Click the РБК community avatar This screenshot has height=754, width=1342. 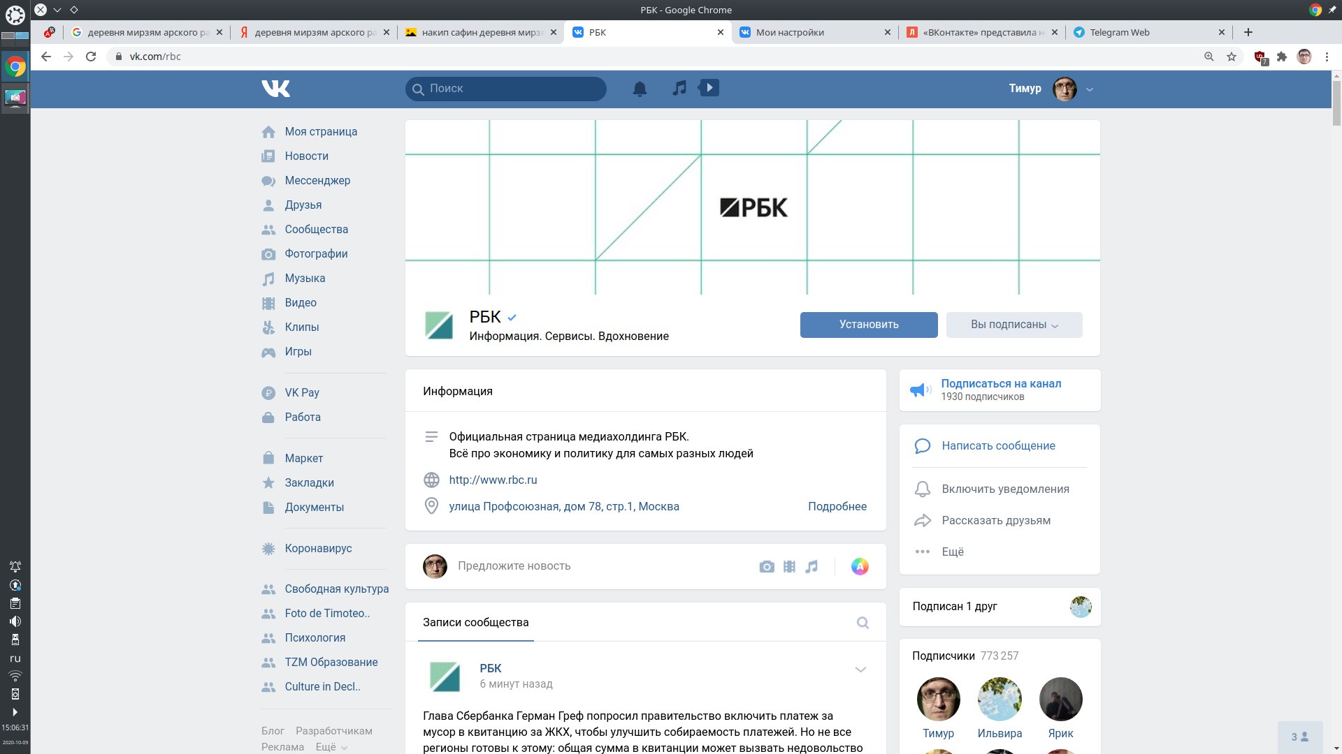click(439, 325)
